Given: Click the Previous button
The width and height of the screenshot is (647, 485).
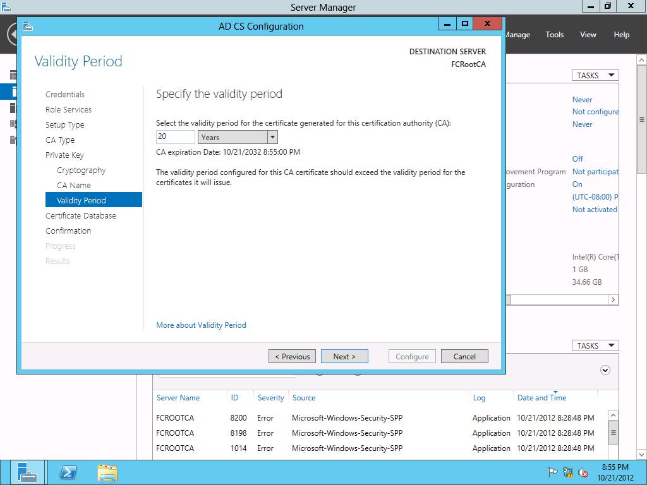Looking at the screenshot, I should [x=292, y=356].
